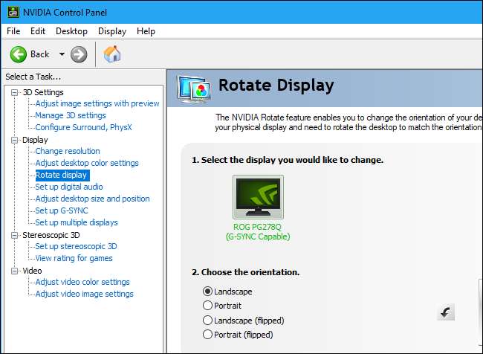Click the Home icon in toolbar
This screenshot has width=483, height=354.
(x=112, y=54)
